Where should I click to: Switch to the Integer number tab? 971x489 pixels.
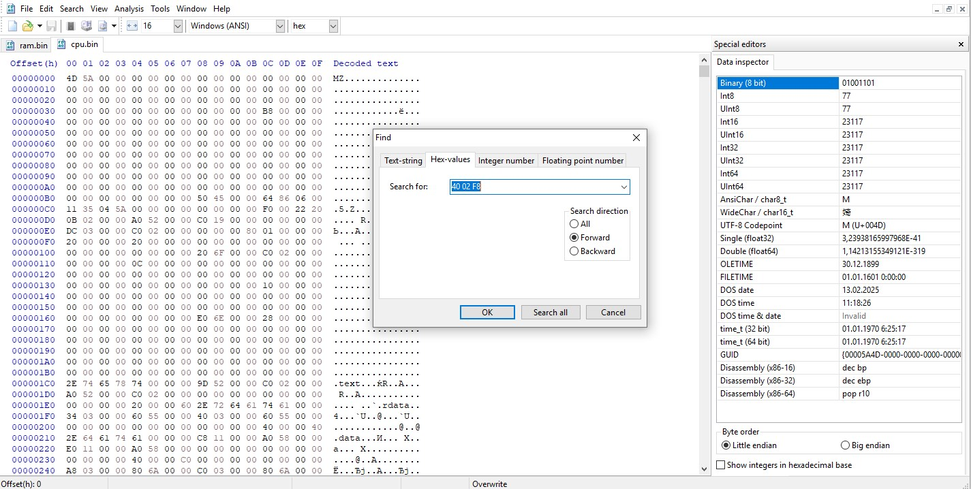coord(506,161)
